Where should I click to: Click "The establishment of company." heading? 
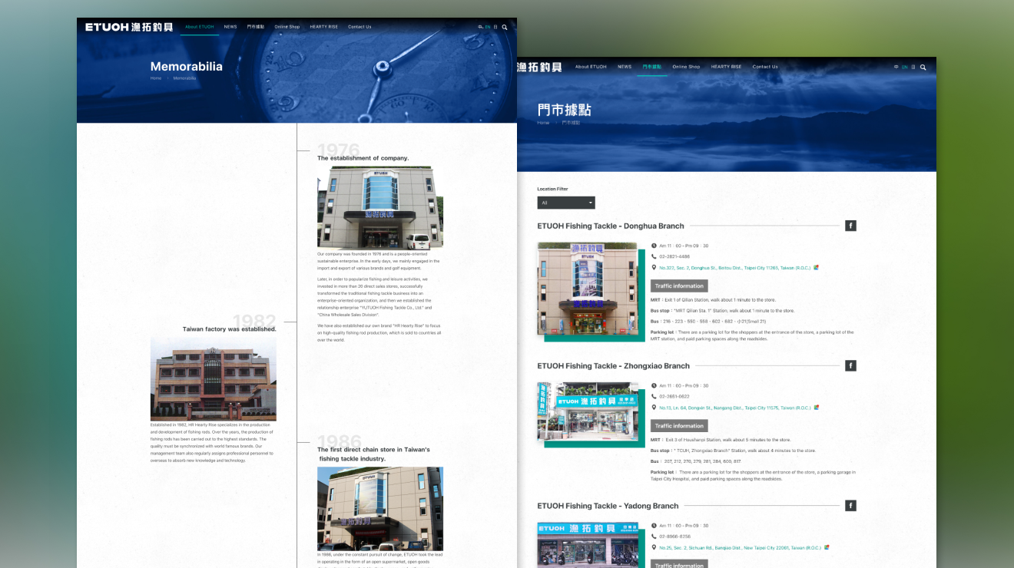point(363,158)
